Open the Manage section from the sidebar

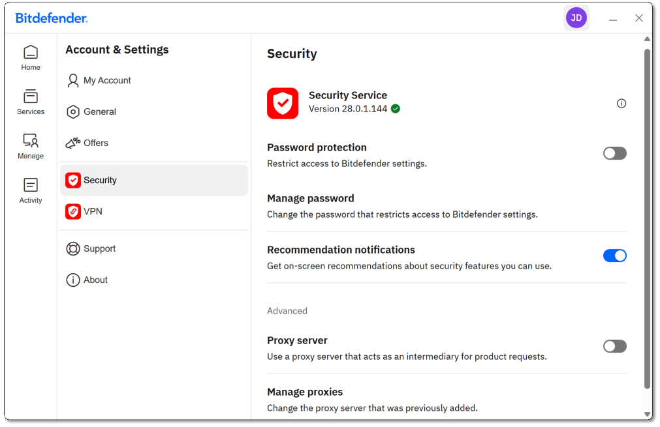point(30,145)
